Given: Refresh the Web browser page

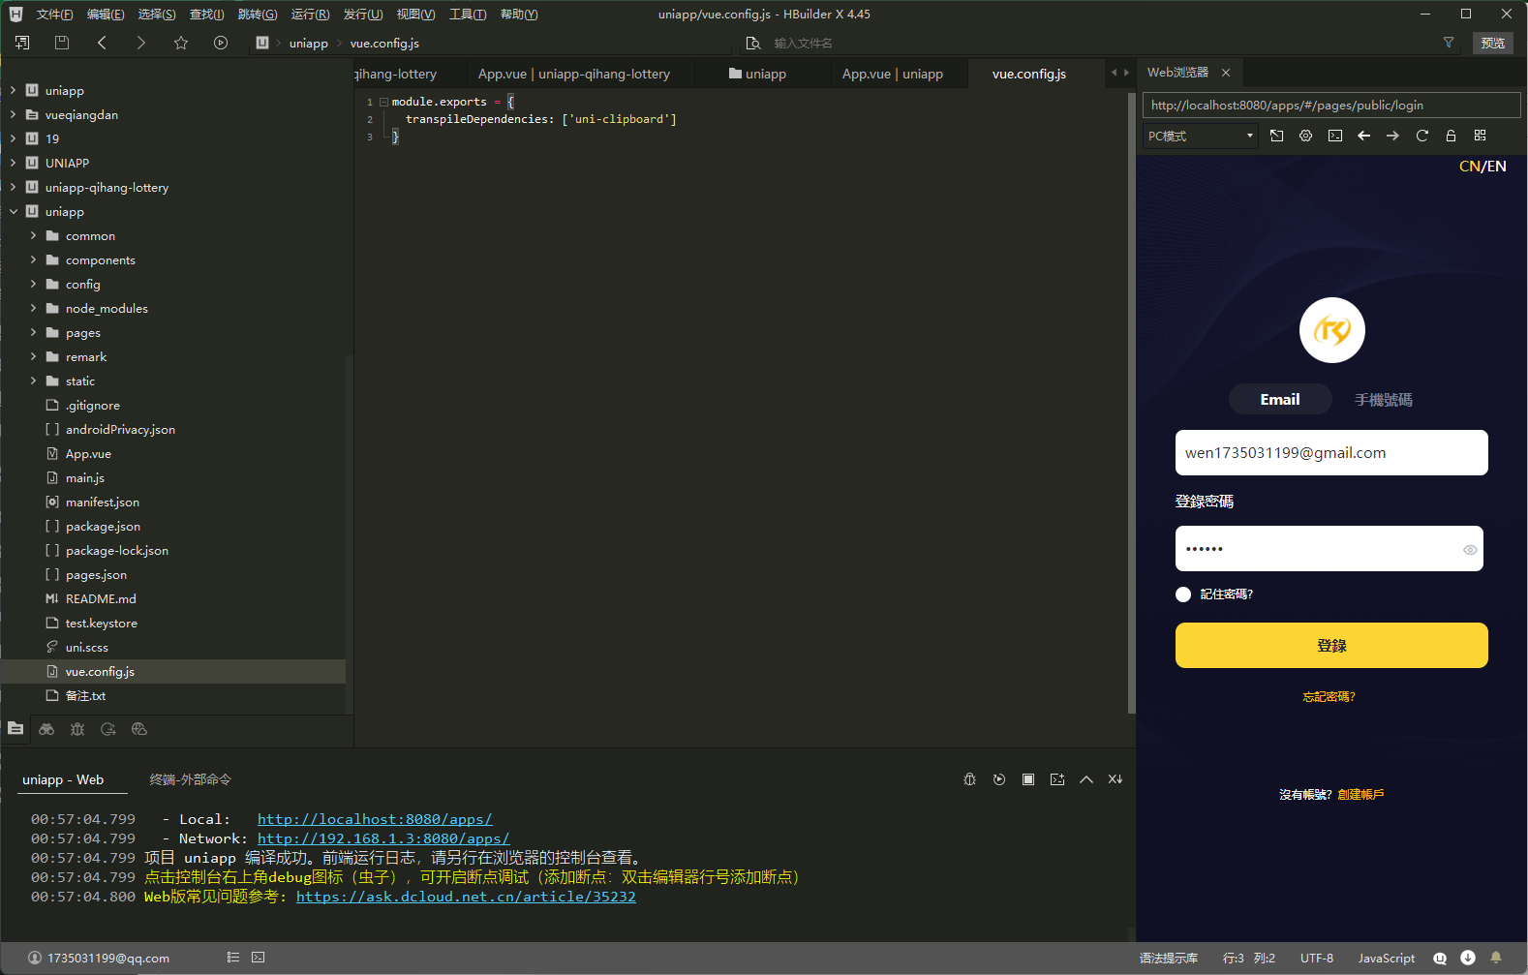Looking at the screenshot, I should (1422, 136).
